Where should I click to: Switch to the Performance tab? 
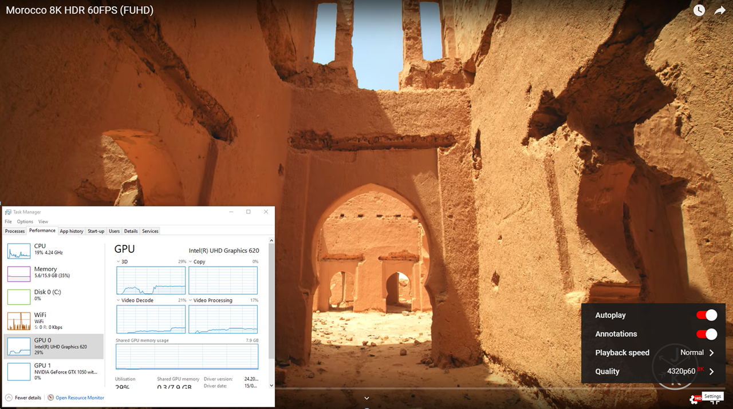(42, 231)
